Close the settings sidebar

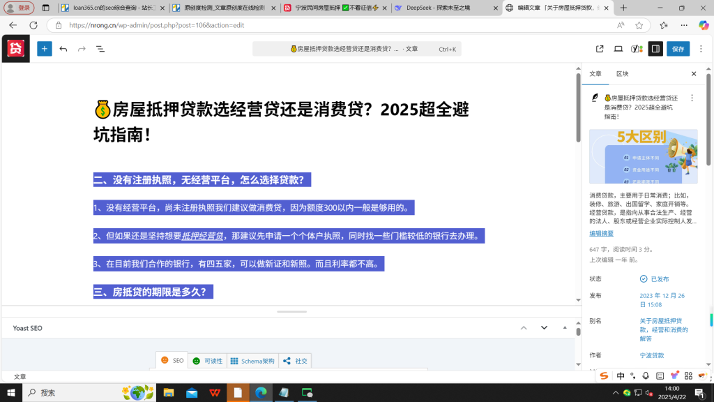pos(694,74)
